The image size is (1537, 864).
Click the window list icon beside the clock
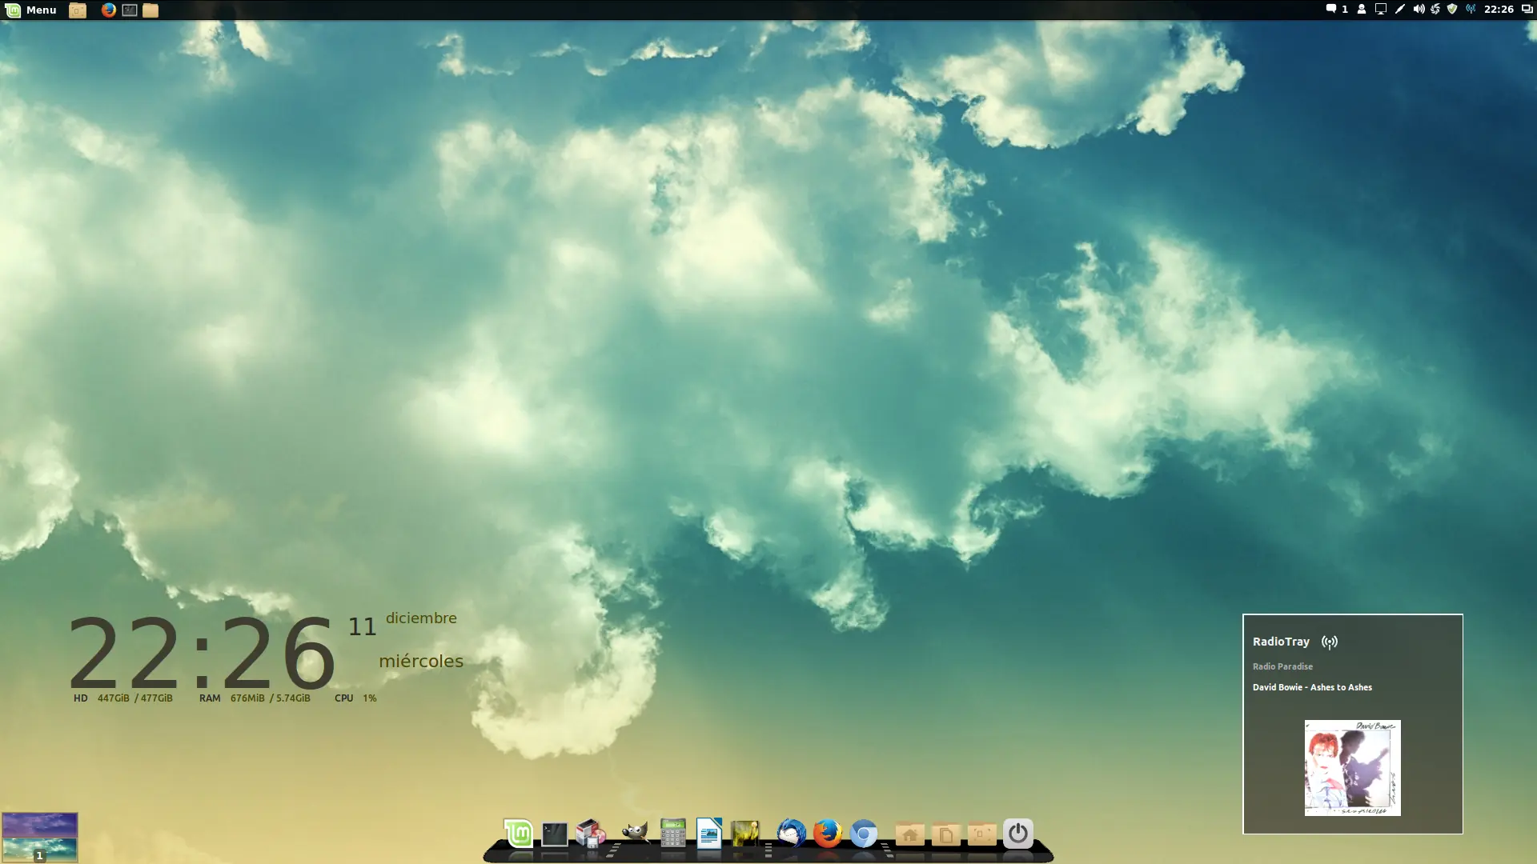coord(1527,10)
